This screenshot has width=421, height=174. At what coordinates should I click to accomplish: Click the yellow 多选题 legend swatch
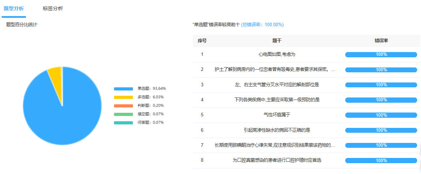(123, 97)
